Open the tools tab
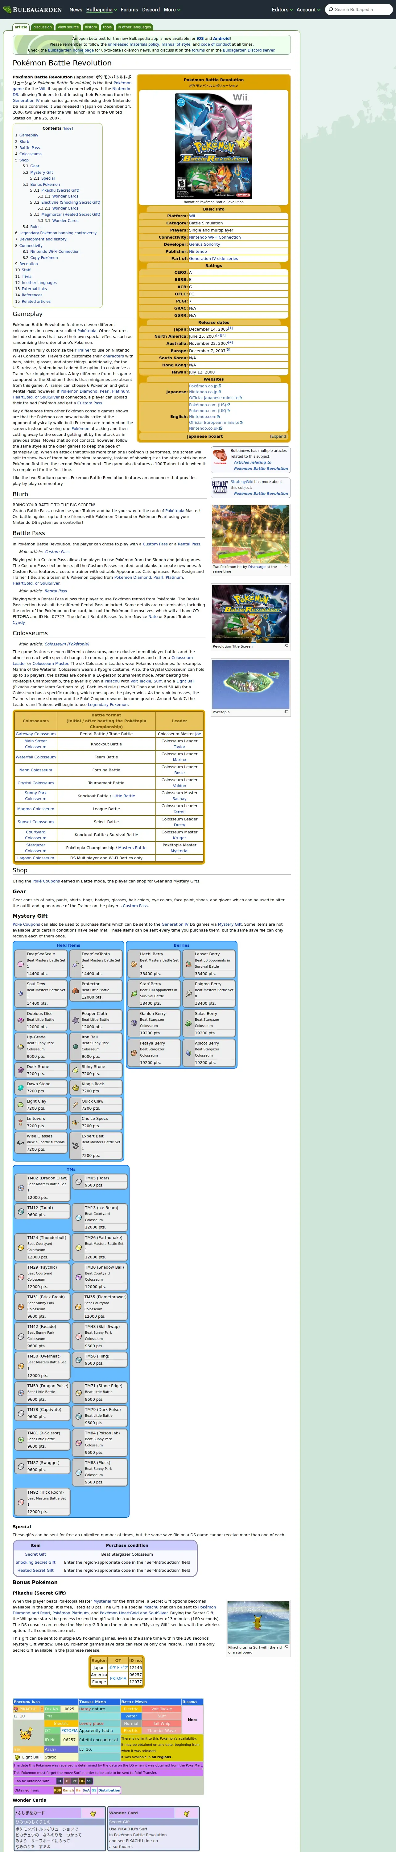This screenshot has width=396, height=1852. point(107,27)
